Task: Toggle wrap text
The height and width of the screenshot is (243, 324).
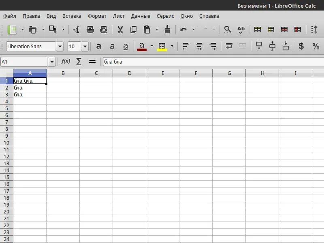Action: (229, 46)
